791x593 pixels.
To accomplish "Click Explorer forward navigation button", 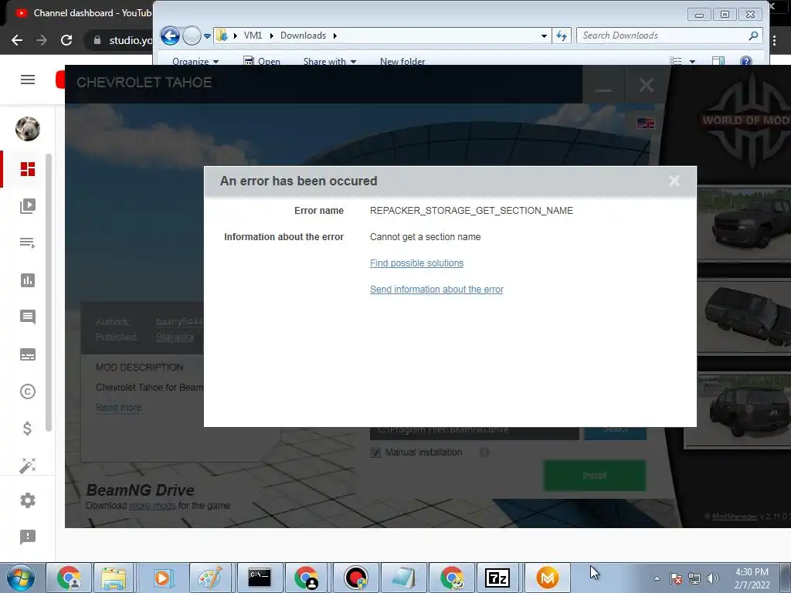I will coord(192,36).
